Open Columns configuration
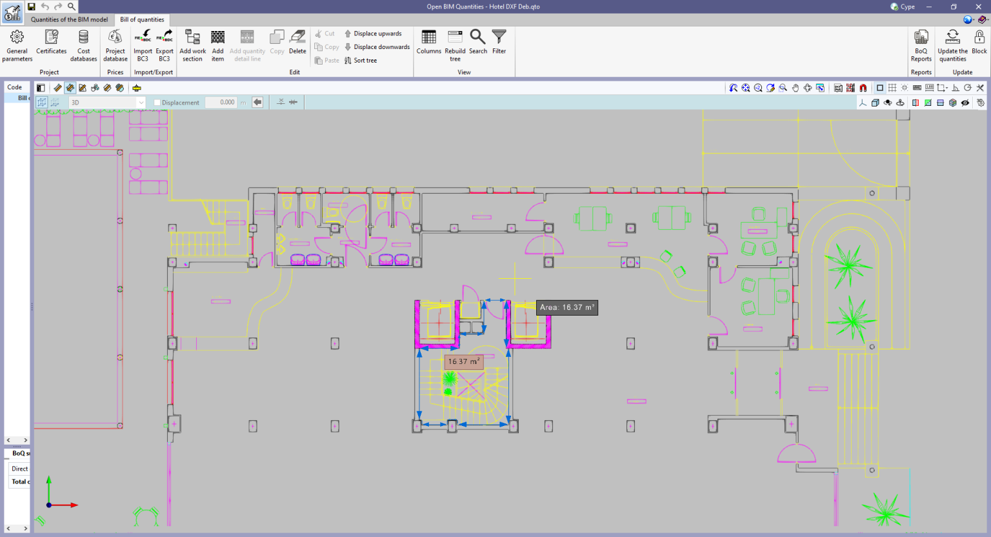Viewport: 991px width, 537px height. coord(428,43)
